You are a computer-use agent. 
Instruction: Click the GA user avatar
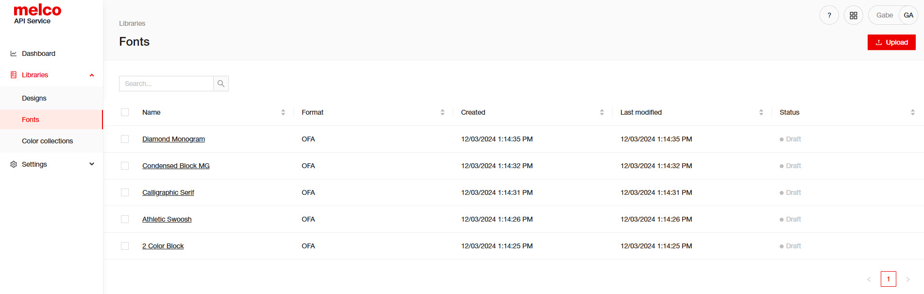tap(908, 16)
